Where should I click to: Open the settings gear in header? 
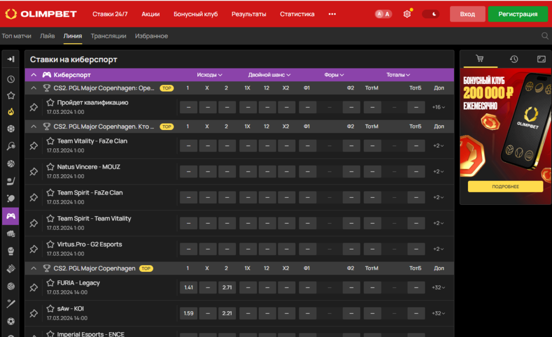(x=407, y=14)
